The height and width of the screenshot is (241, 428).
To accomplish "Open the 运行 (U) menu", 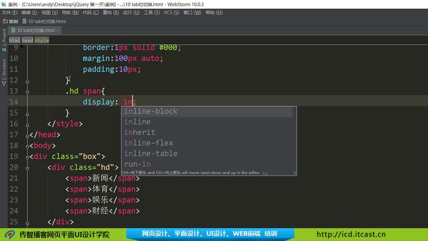I will [131, 13].
